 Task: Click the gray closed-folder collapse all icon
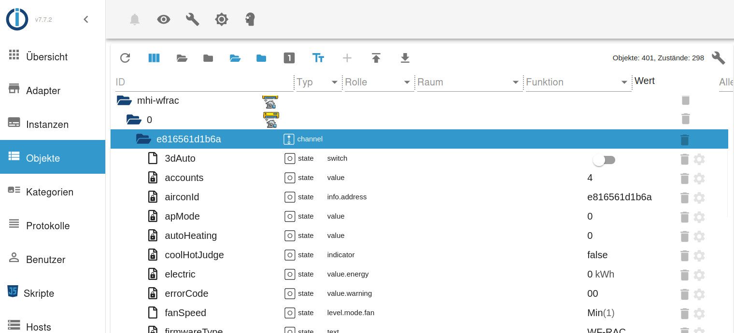coord(208,58)
